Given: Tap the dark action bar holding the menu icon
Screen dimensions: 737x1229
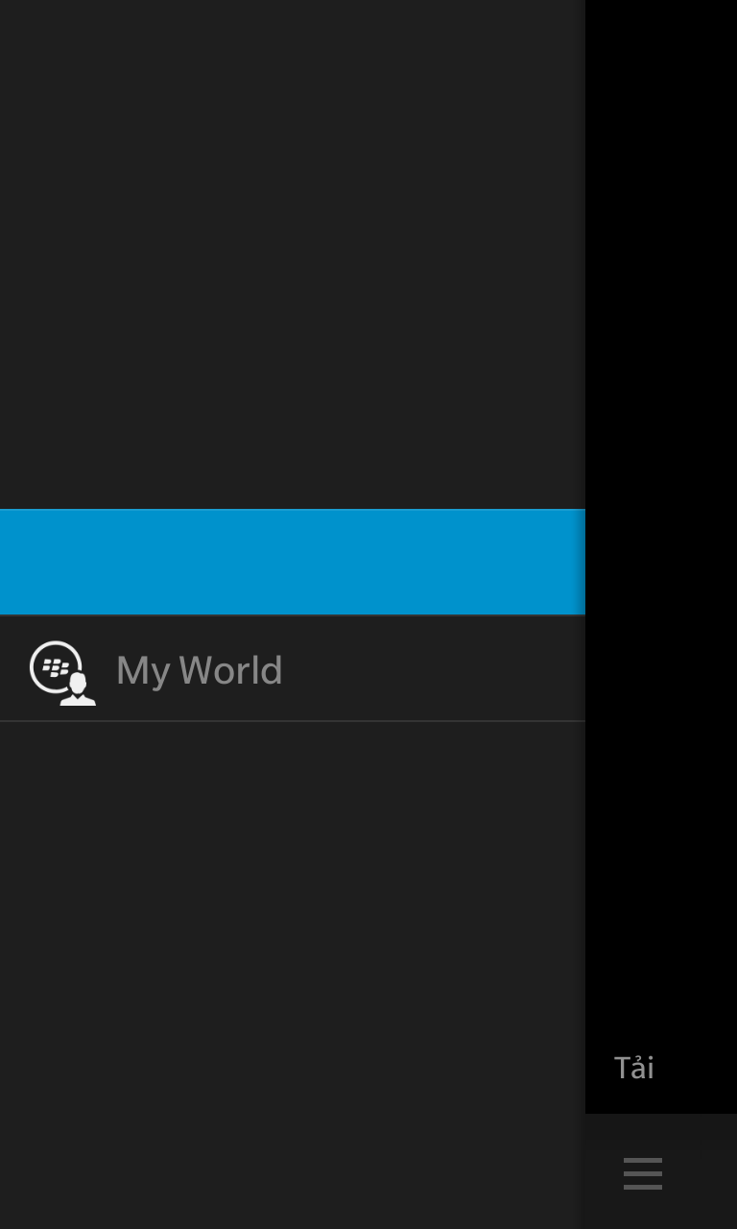Looking at the screenshot, I should tap(661, 1171).
